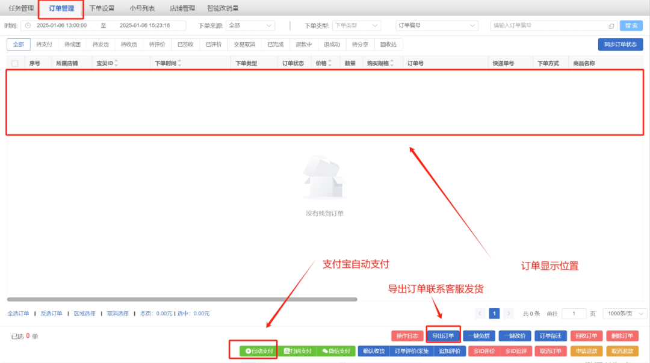650x363 pixels.
Task: Click the green circle icon on 自动支付
Action: pyautogui.click(x=249, y=351)
